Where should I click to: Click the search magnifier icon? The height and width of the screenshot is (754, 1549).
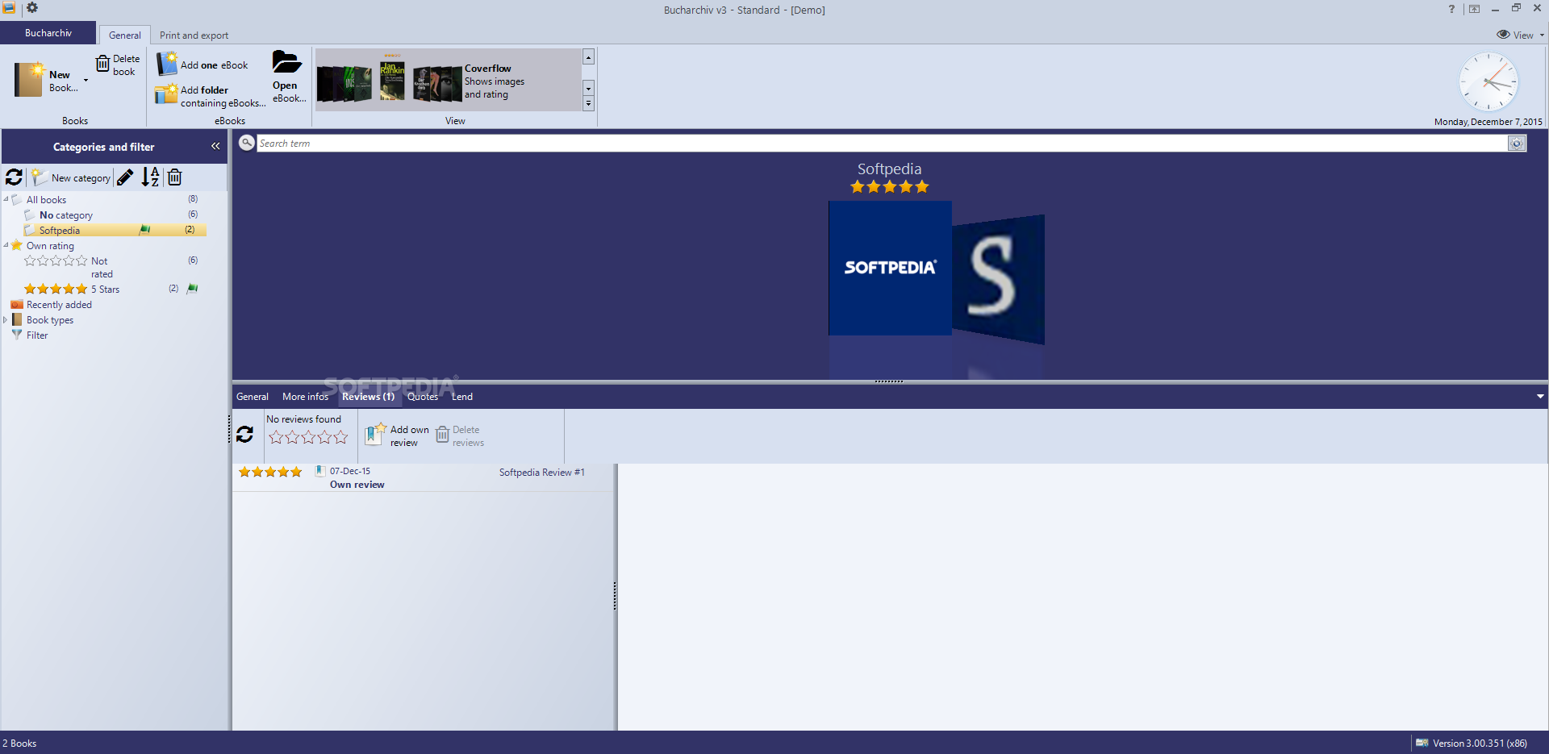coord(247,142)
